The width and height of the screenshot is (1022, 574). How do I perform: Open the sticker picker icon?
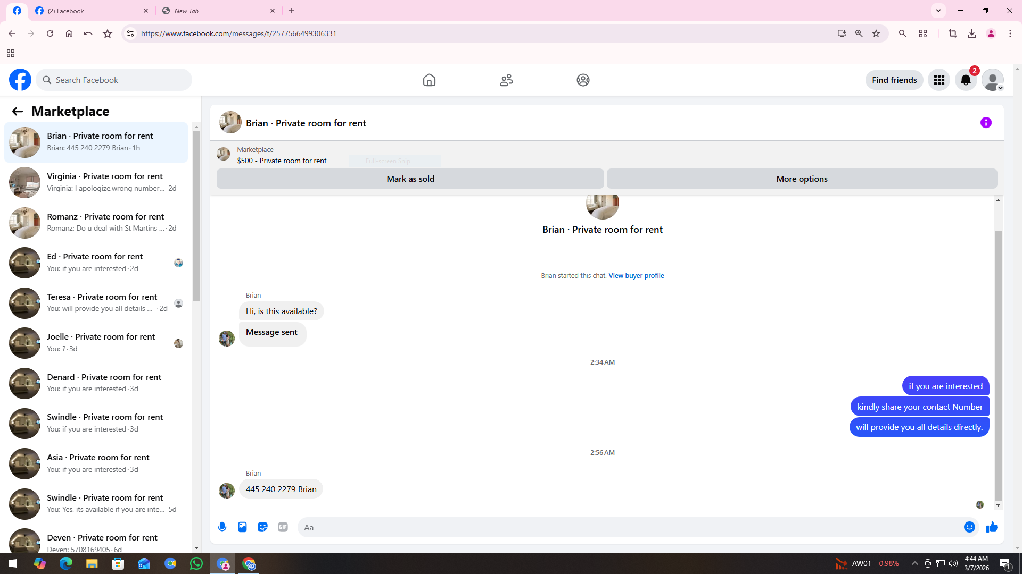pos(262,527)
